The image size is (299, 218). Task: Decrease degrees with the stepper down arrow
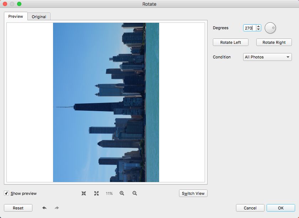coord(258,29)
